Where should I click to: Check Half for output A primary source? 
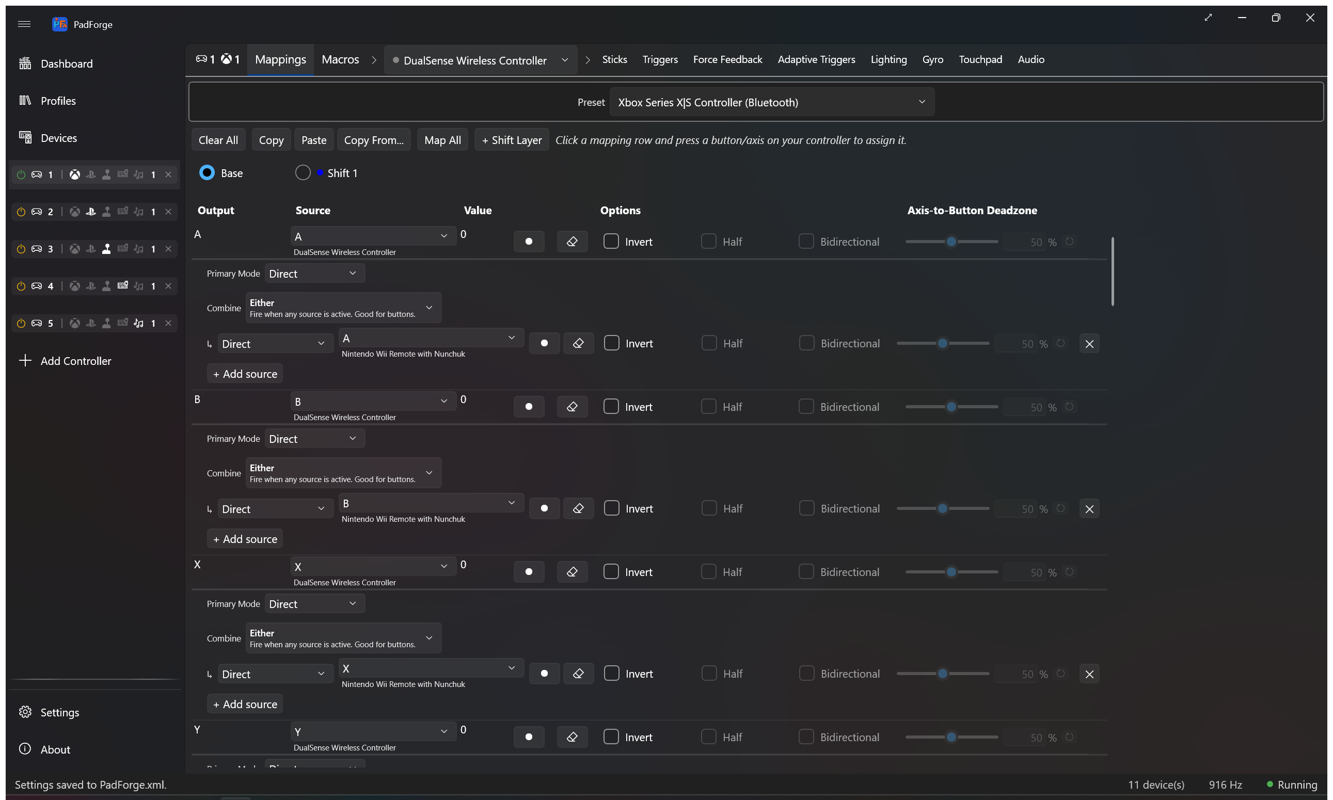click(708, 242)
